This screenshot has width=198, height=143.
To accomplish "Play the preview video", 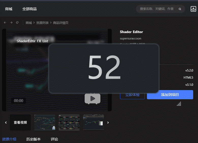I will point(93,99).
